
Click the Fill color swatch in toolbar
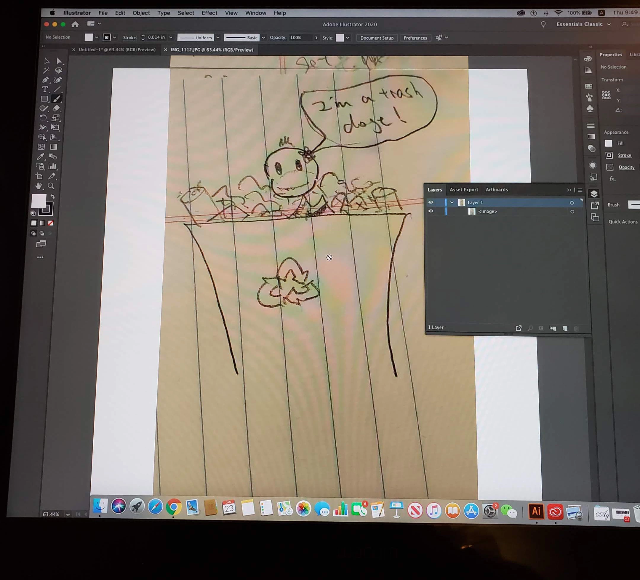39,201
